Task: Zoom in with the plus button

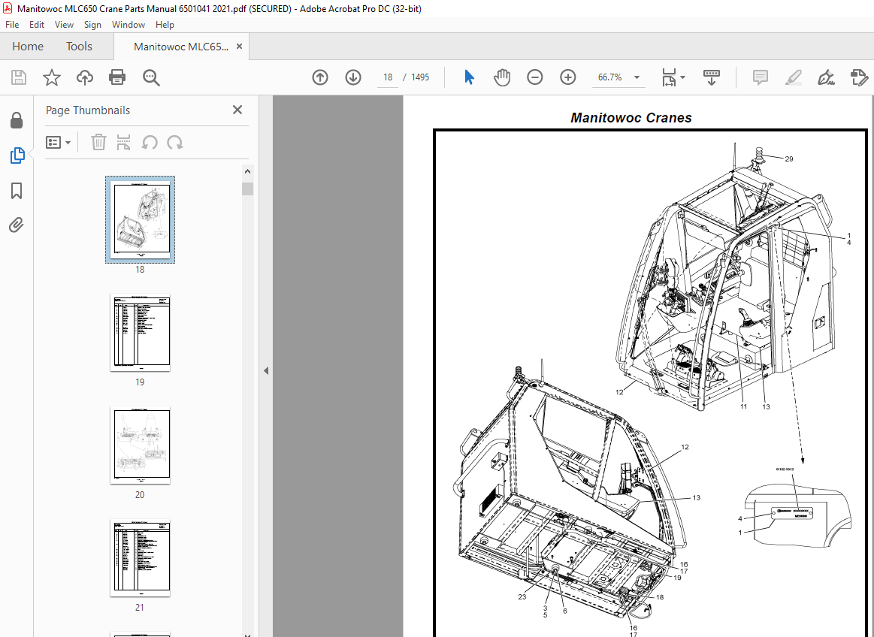Action: tap(568, 77)
